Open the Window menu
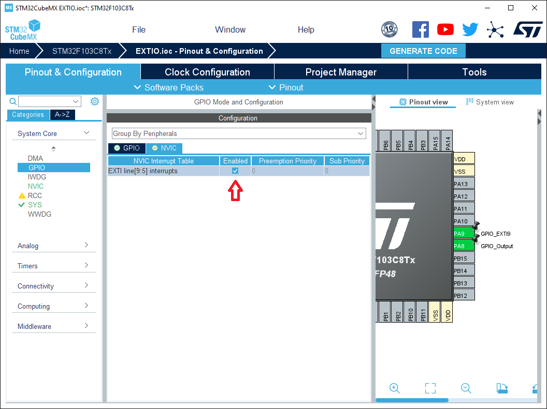The height and width of the screenshot is (409, 547). pyautogui.click(x=230, y=29)
